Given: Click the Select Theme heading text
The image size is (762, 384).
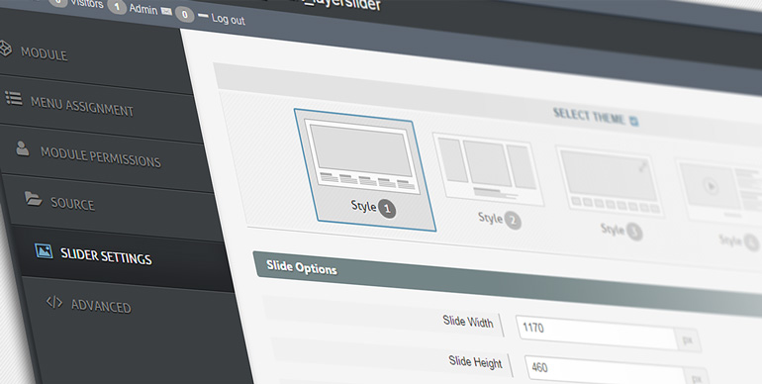Looking at the screenshot, I should (589, 116).
